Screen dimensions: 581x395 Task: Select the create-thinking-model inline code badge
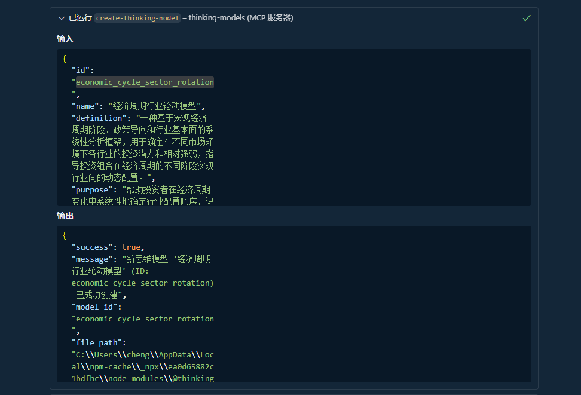[x=137, y=18]
